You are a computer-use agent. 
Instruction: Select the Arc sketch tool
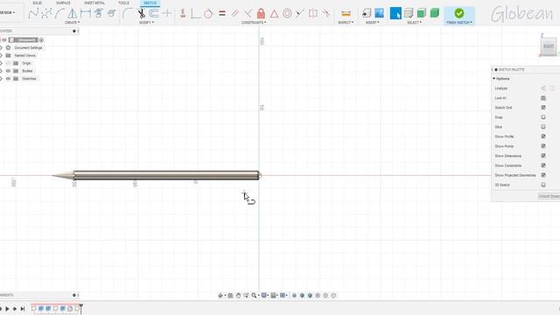[59, 14]
